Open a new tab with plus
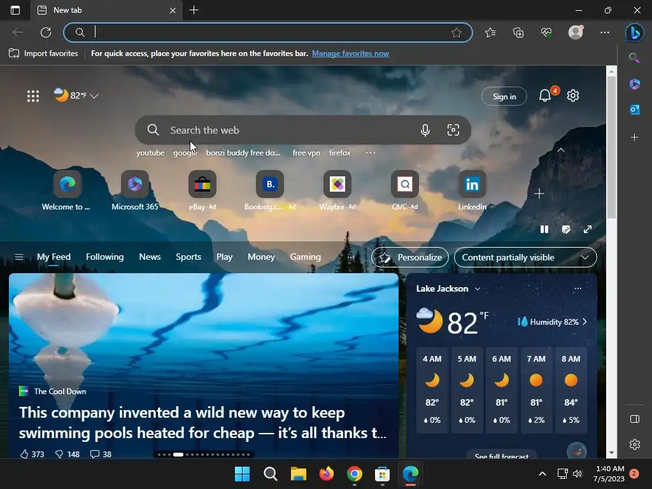 tap(194, 10)
